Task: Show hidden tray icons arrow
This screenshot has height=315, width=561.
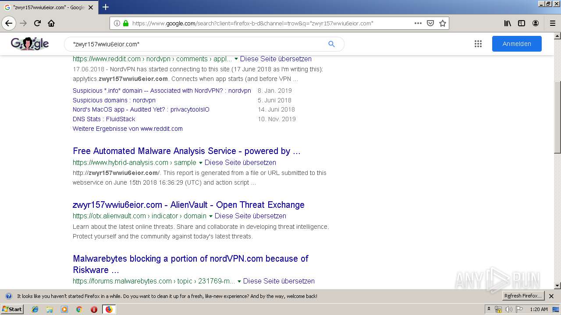Action: point(489,309)
